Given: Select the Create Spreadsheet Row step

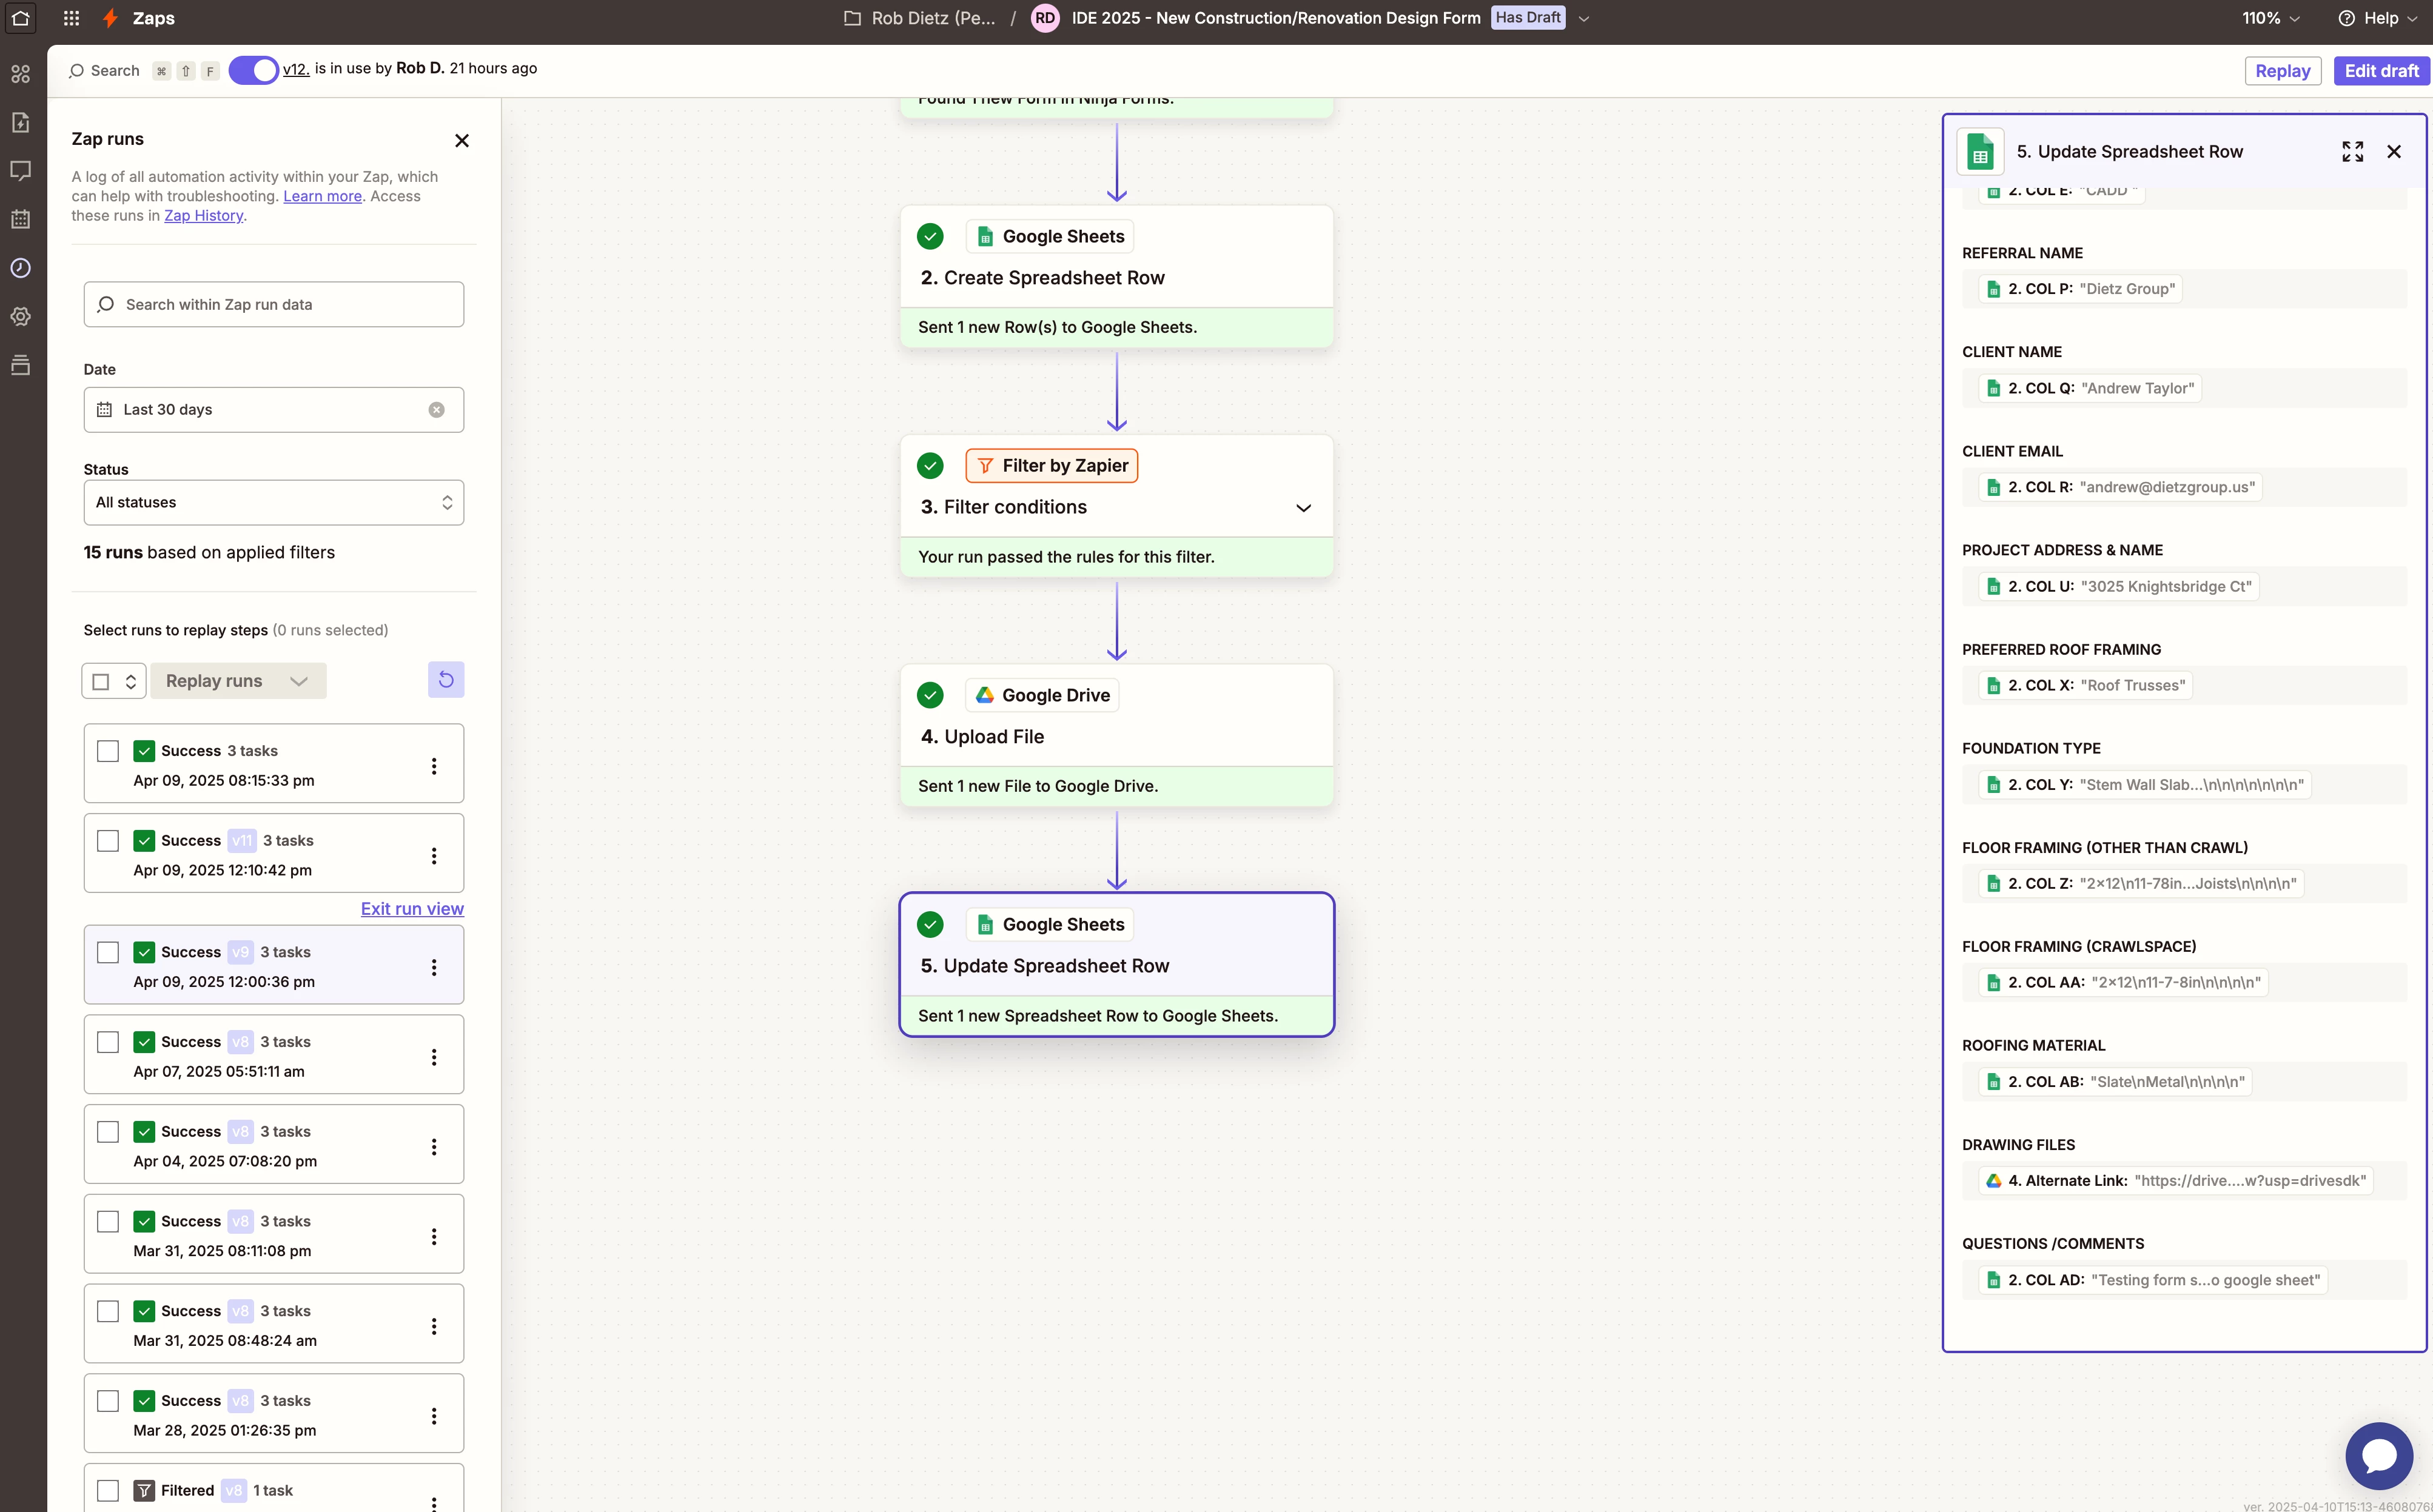Looking at the screenshot, I should tap(1116, 277).
